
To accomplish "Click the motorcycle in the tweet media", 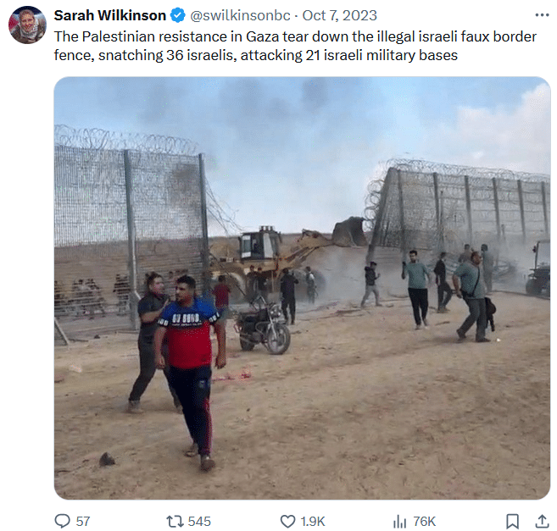I will tap(263, 324).
